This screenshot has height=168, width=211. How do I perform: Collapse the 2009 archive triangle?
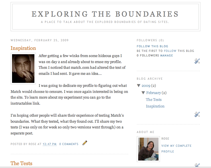coord(139,86)
